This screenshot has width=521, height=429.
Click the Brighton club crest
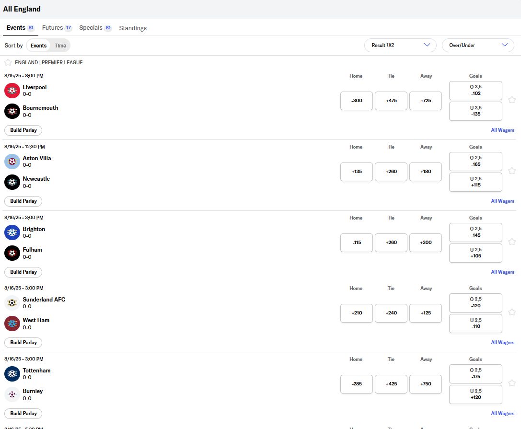pyautogui.click(x=12, y=232)
